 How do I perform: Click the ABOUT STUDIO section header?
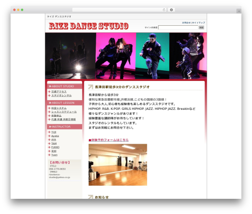tap(65, 86)
